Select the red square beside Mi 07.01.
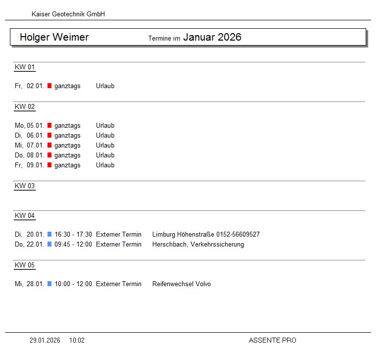Viewport: 386px width, 352px height. 49,145
